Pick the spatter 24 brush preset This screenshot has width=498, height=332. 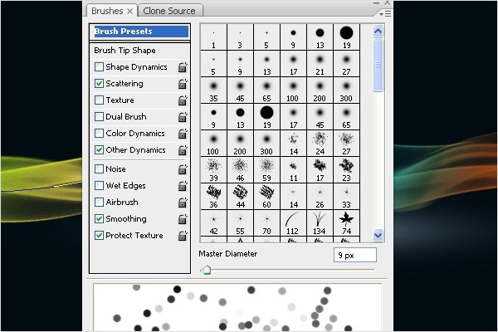[x=320, y=144]
